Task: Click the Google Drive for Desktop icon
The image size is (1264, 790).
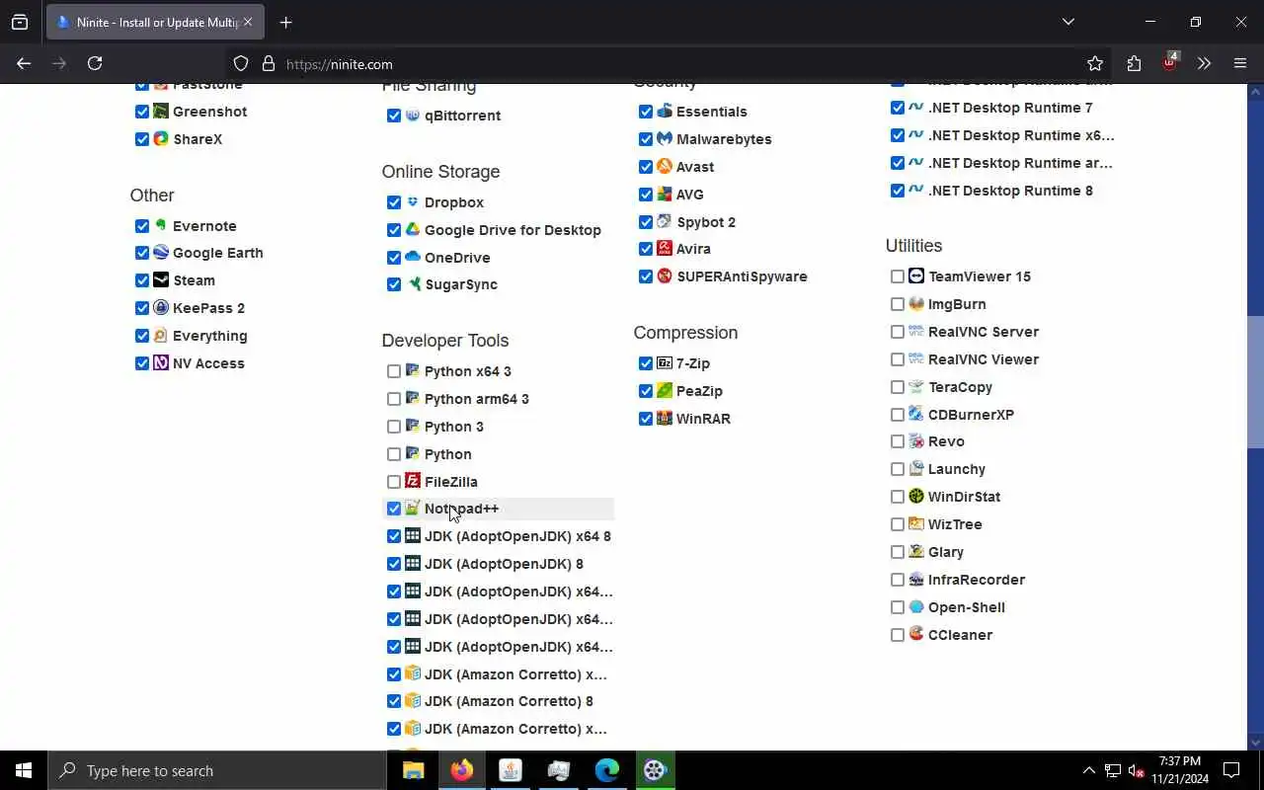Action: 413,230
